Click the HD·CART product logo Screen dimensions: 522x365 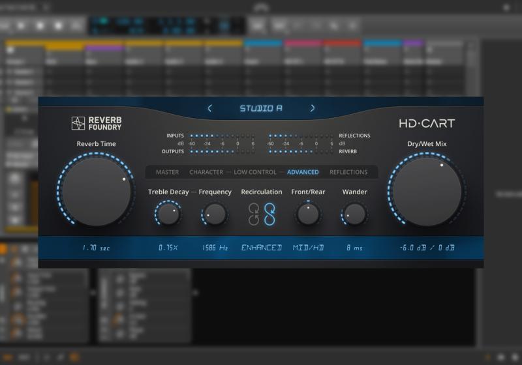pyautogui.click(x=427, y=123)
